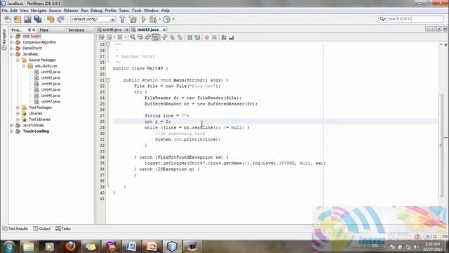Click the Profile Main Project icon
The height and width of the screenshot is (253, 449).
click(166, 19)
